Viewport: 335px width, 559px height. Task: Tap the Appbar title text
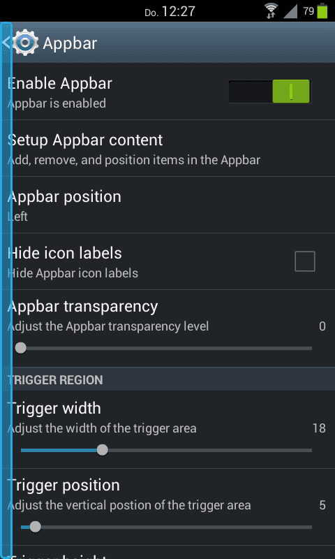[70, 43]
